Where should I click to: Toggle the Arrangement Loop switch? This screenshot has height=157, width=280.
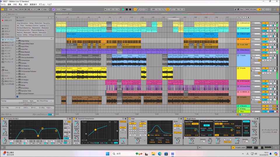[168, 9]
